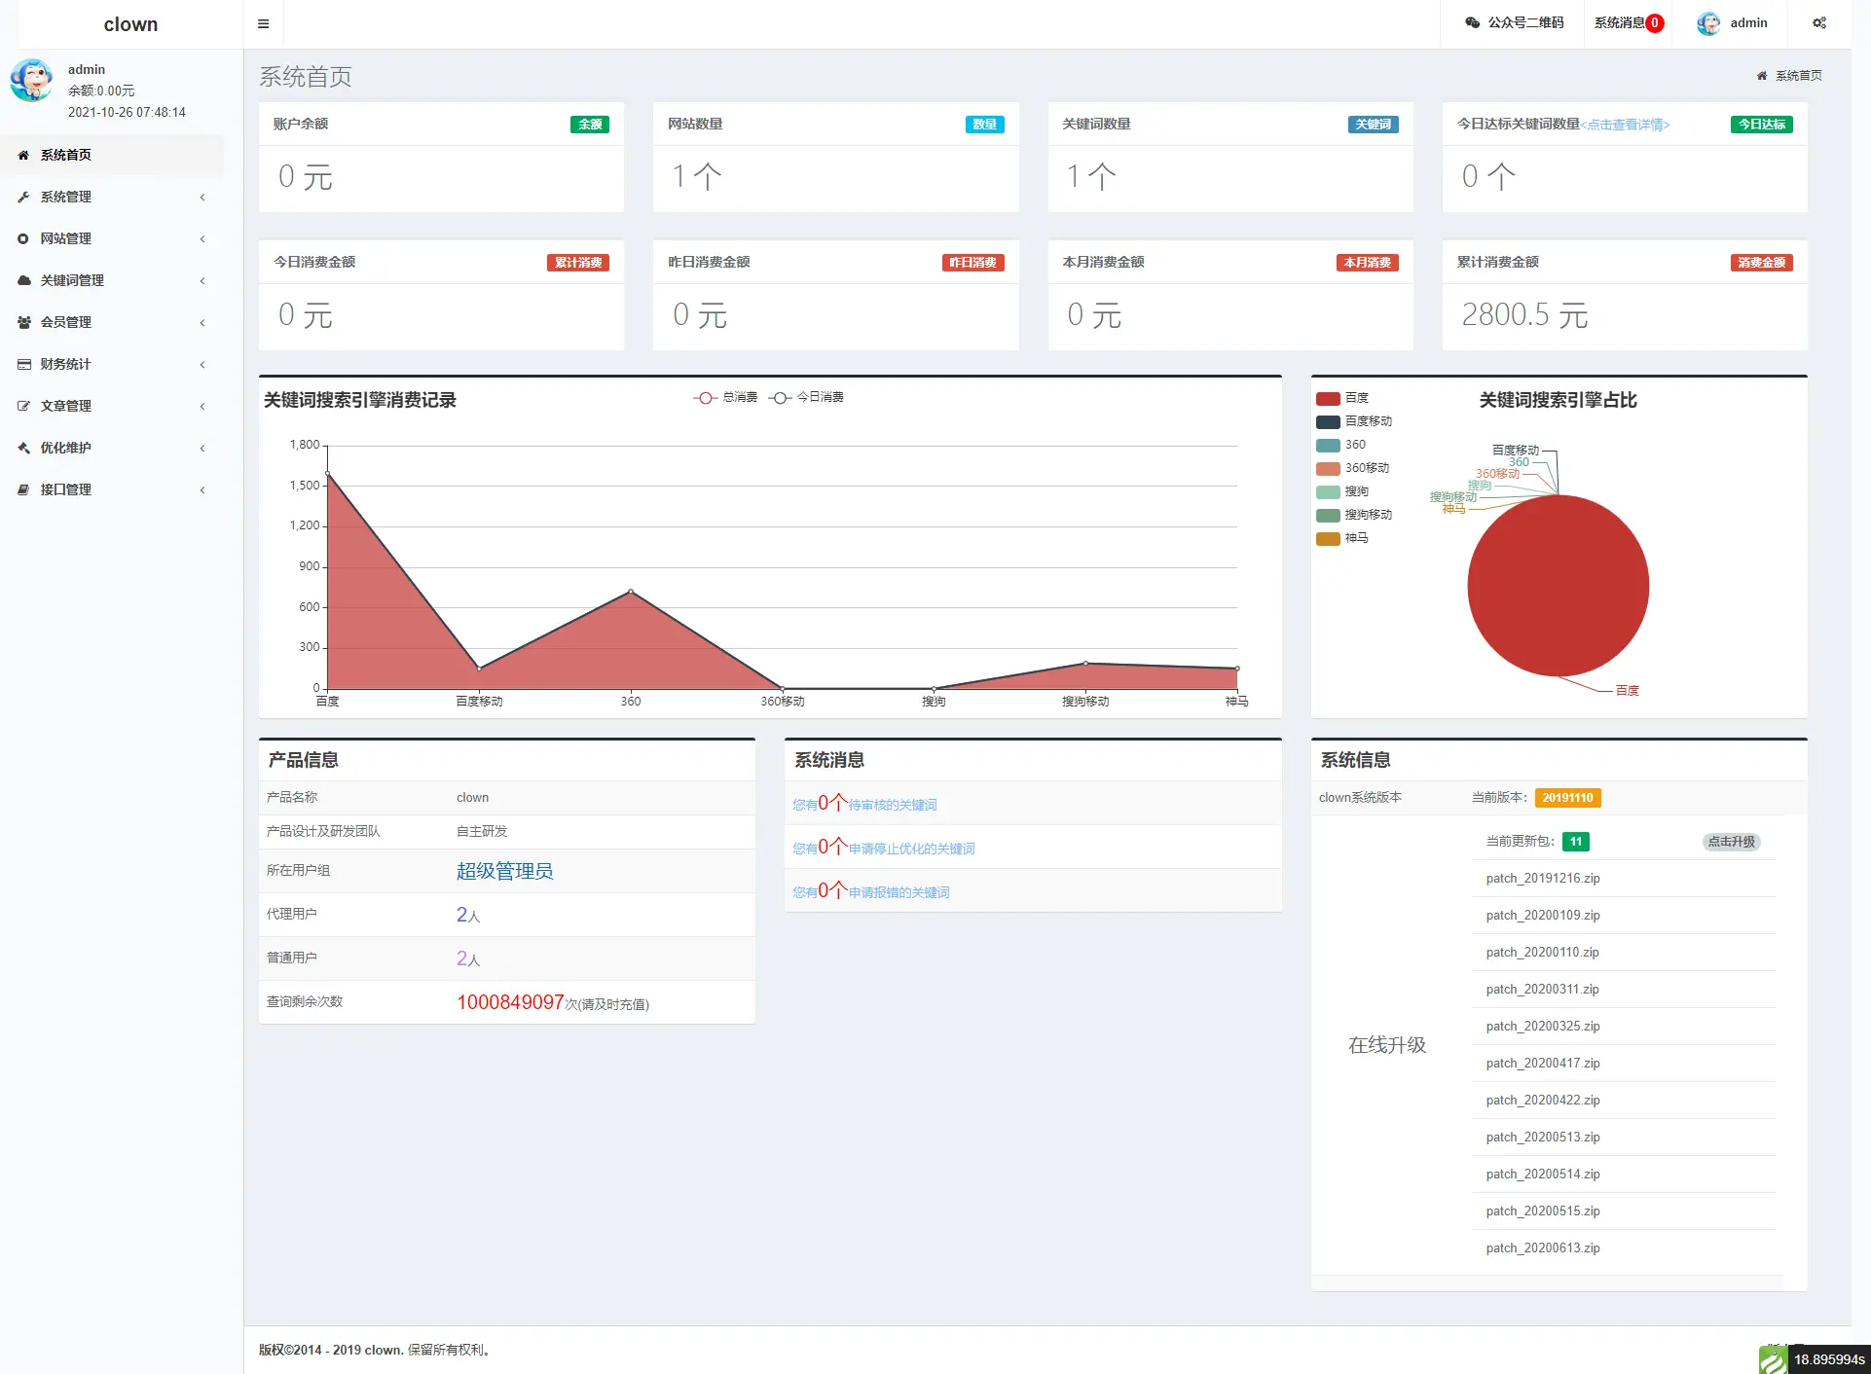Expand the 系统管理 menu item
The height and width of the screenshot is (1374, 1871).
[109, 197]
